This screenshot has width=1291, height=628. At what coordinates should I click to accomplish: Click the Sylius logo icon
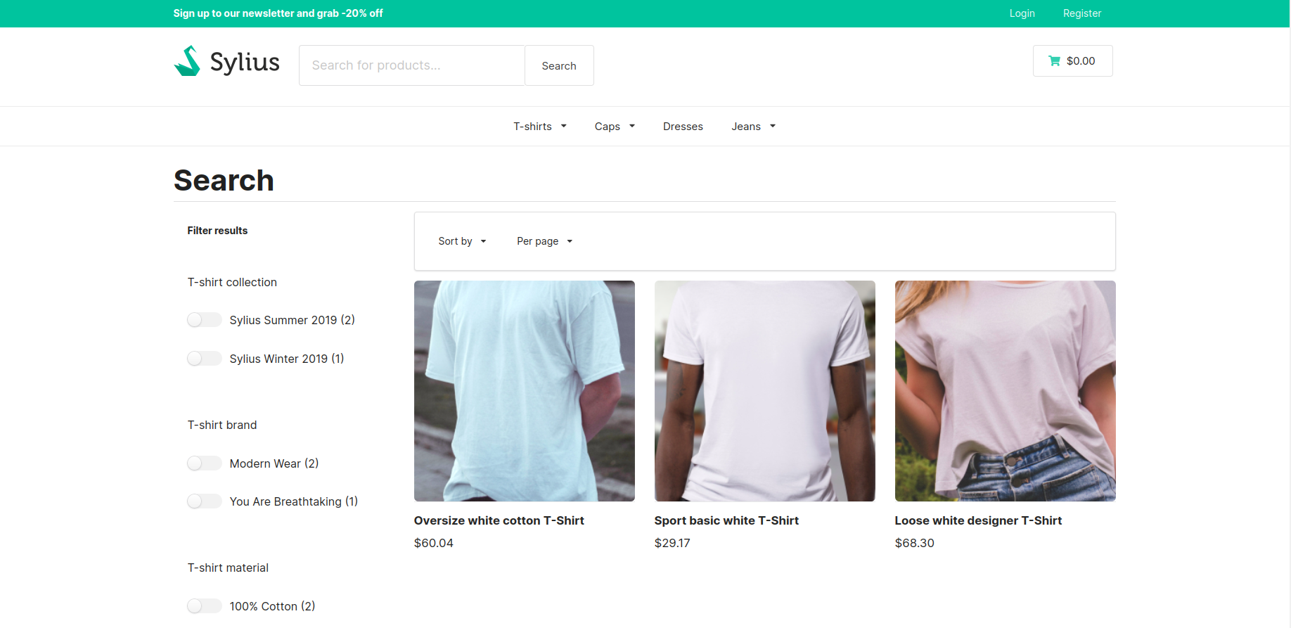(x=187, y=61)
